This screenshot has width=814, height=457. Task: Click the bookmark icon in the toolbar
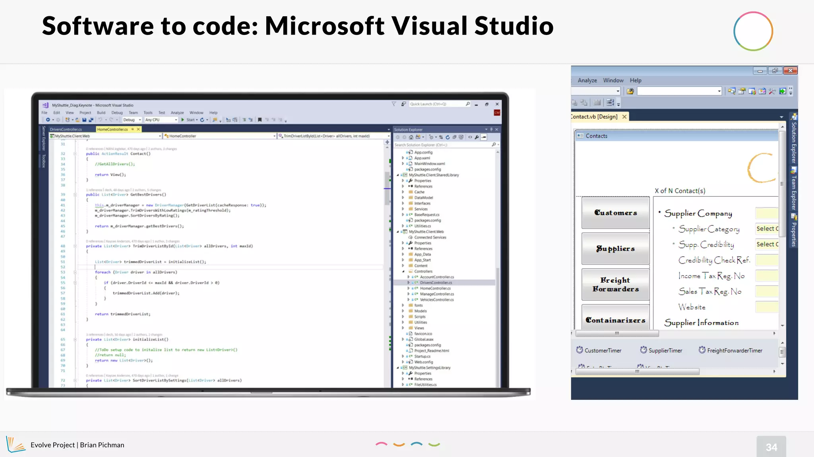coord(260,120)
